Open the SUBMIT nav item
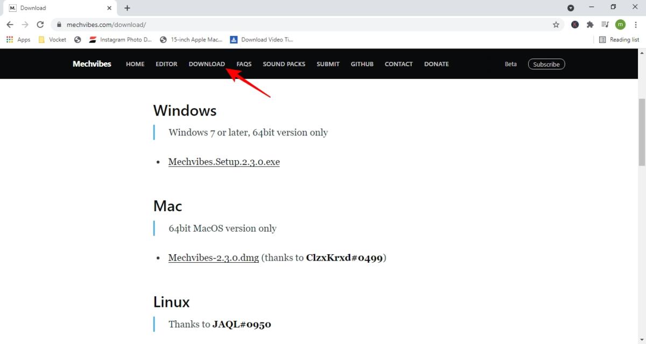The image size is (646, 344). tap(328, 64)
